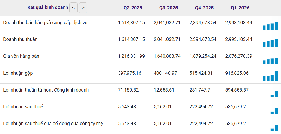Screen dimensions: 281x134
Task: Go to previous quarters with left arrow
Action: [x=73, y=8]
